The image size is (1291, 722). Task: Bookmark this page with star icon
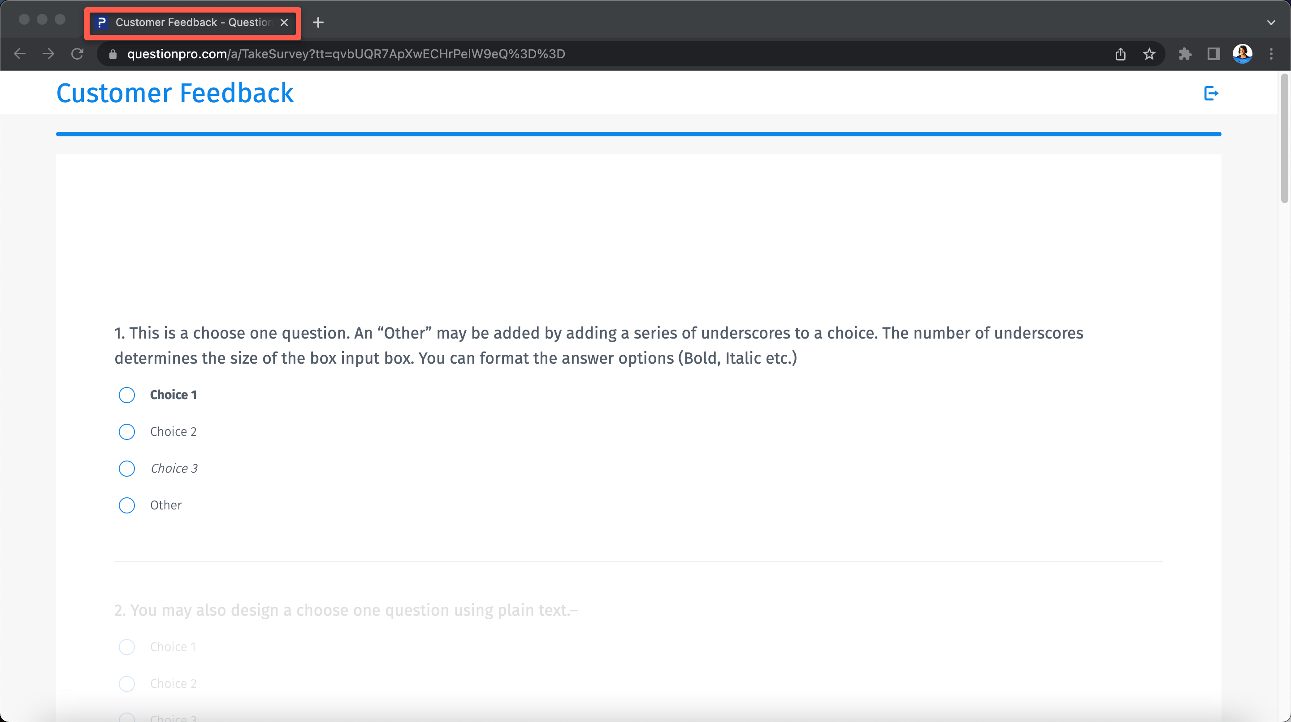pos(1149,54)
